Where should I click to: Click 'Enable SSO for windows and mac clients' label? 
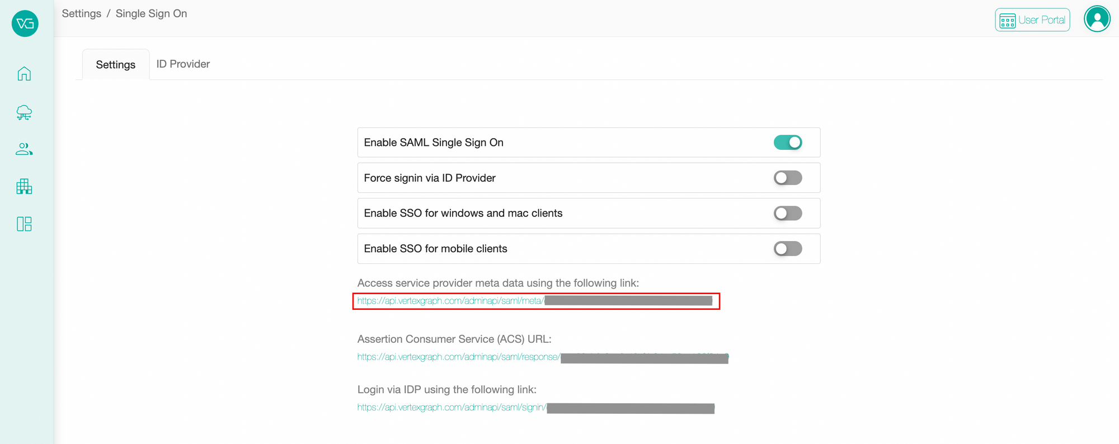pyautogui.click(x=463, y=213)
